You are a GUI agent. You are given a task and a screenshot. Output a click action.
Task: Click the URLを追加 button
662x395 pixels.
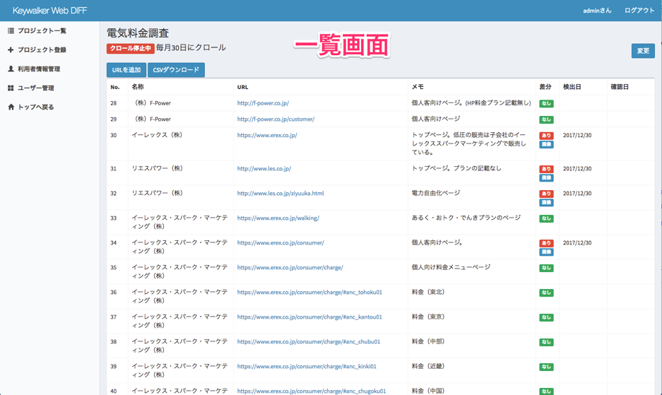126,70
